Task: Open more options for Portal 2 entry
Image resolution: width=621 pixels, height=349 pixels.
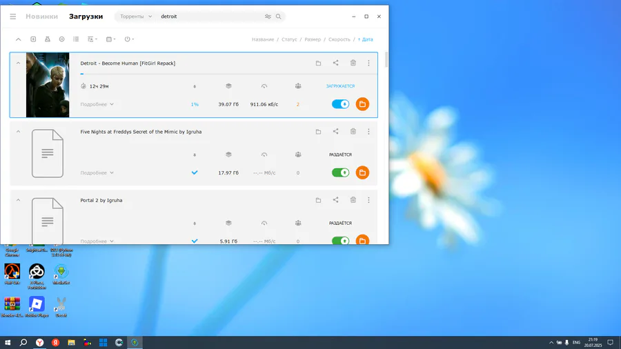Action: point(368,200)
